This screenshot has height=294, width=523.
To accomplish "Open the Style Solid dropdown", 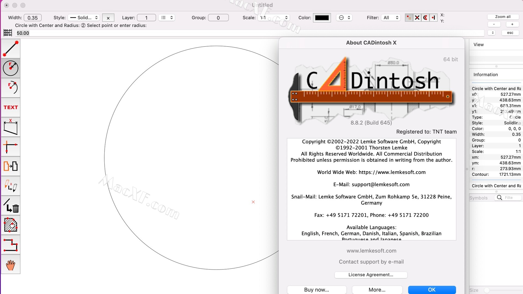I will coord(84,18).
